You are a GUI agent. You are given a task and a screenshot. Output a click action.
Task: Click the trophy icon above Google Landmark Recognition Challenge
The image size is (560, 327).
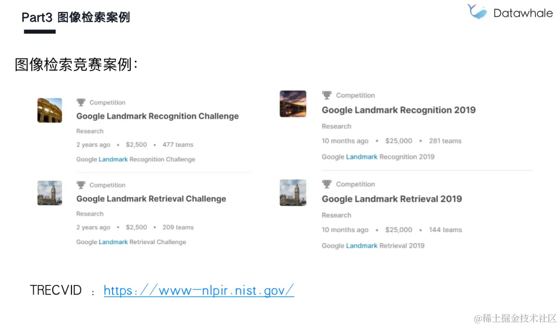(81, 103)
